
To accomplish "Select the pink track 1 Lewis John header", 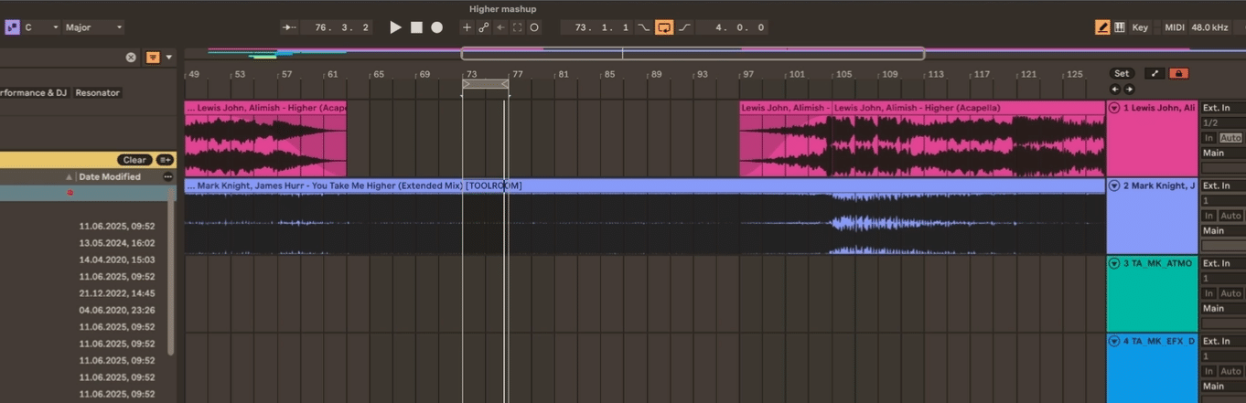I will (1153, 139).
